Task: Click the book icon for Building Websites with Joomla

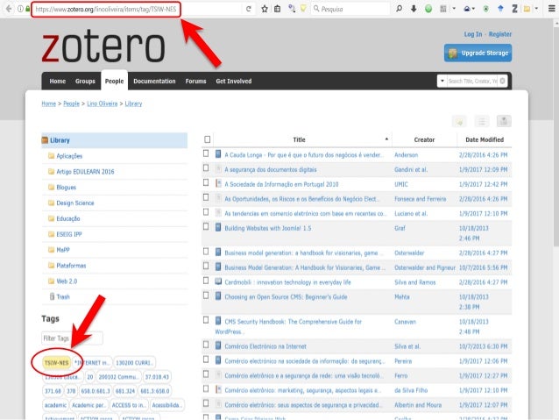Action: click(x=218, y=227)
